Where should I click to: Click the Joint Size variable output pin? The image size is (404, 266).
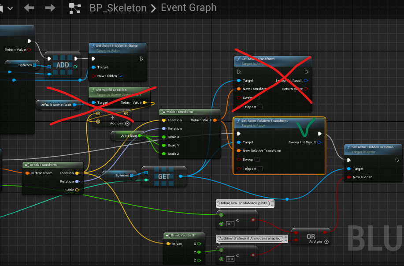[139, 135]
